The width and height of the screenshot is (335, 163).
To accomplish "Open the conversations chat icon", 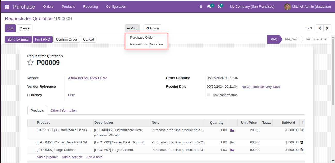I will click(x=209, y=7).
